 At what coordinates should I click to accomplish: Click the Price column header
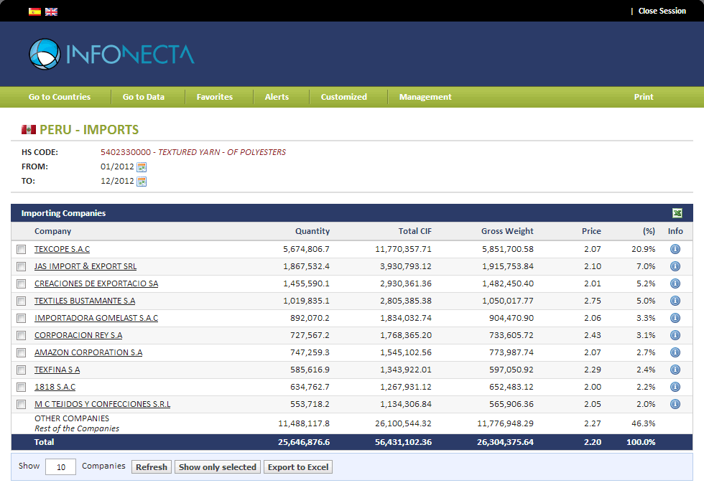591,231
